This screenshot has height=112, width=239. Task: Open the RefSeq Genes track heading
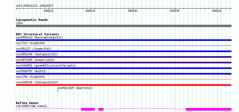(x=27, y=103)
